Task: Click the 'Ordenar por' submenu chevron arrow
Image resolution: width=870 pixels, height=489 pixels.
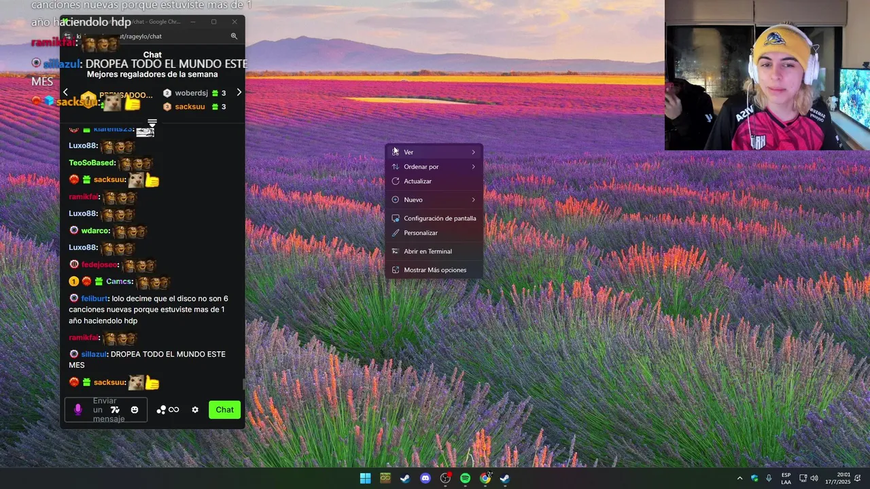Action: 473,166
